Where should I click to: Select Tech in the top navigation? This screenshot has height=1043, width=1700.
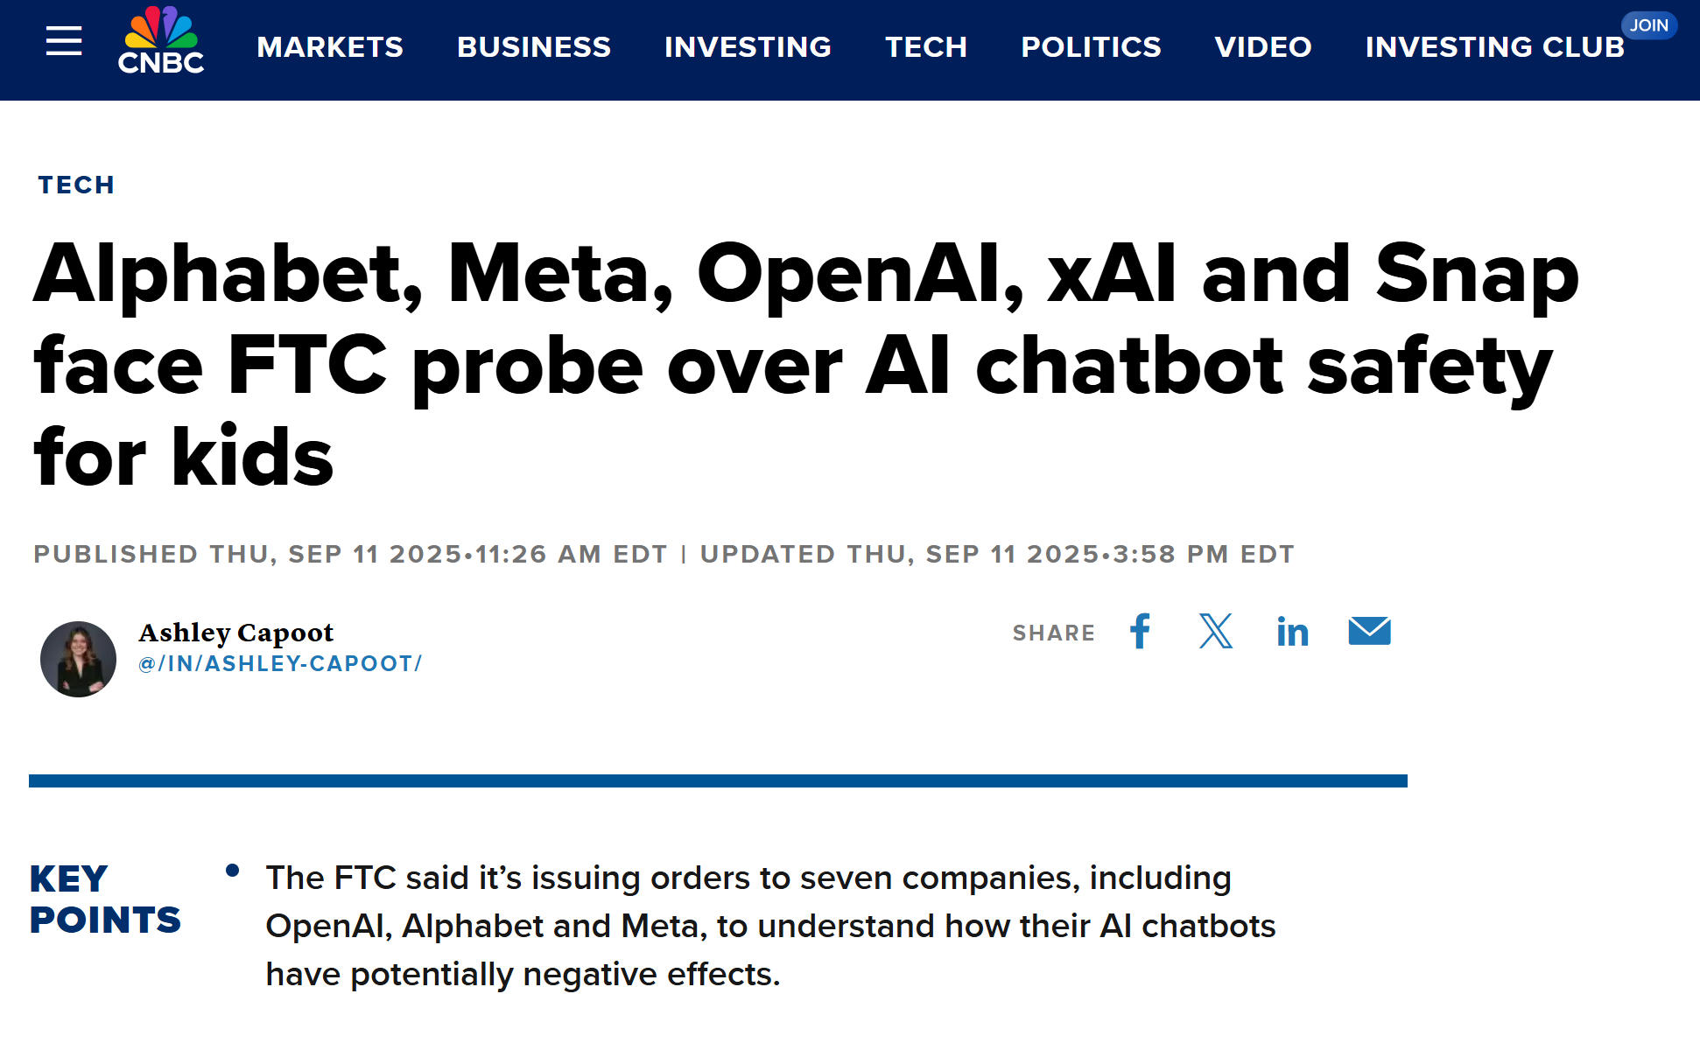[x=926, y=46]
